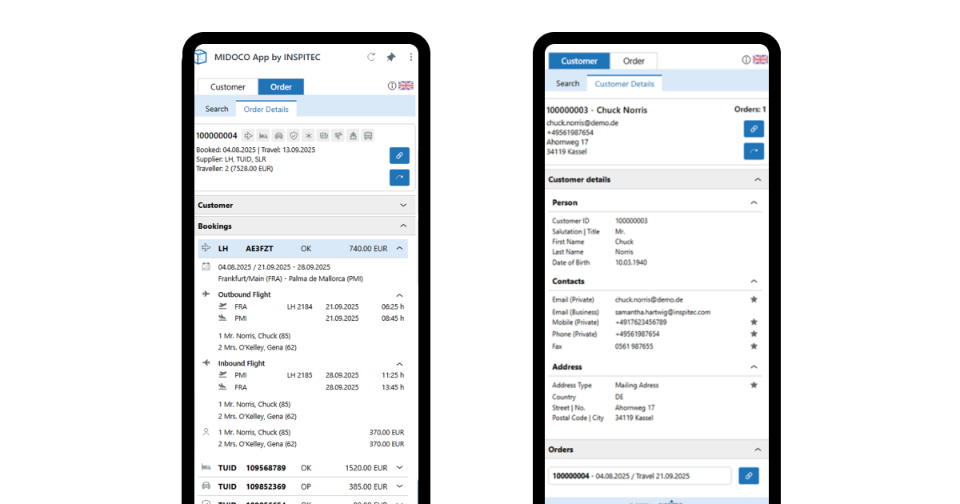This screenshot has width=960, height=504.
Task: Collapse the Address section
Action: coord(754,367)
